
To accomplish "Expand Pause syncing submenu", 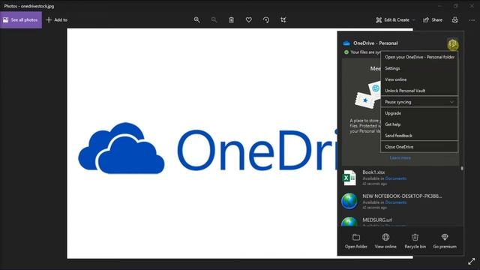I will coord(419,102).
